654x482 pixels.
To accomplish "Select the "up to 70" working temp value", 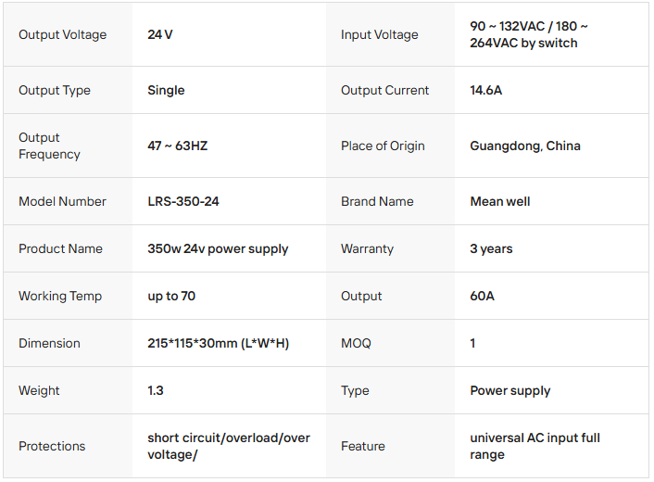I will coord(171,297).
